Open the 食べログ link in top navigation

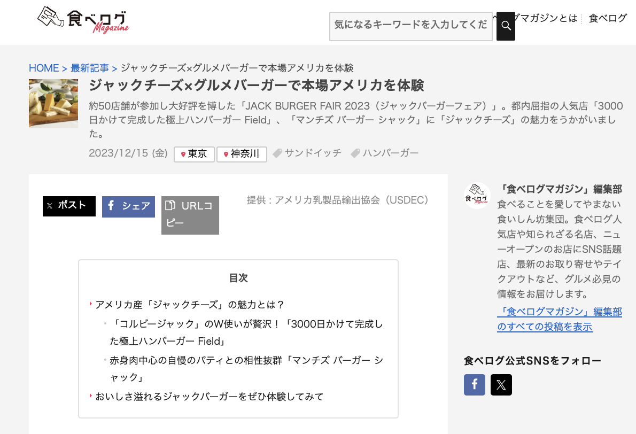tap(607, 18)
